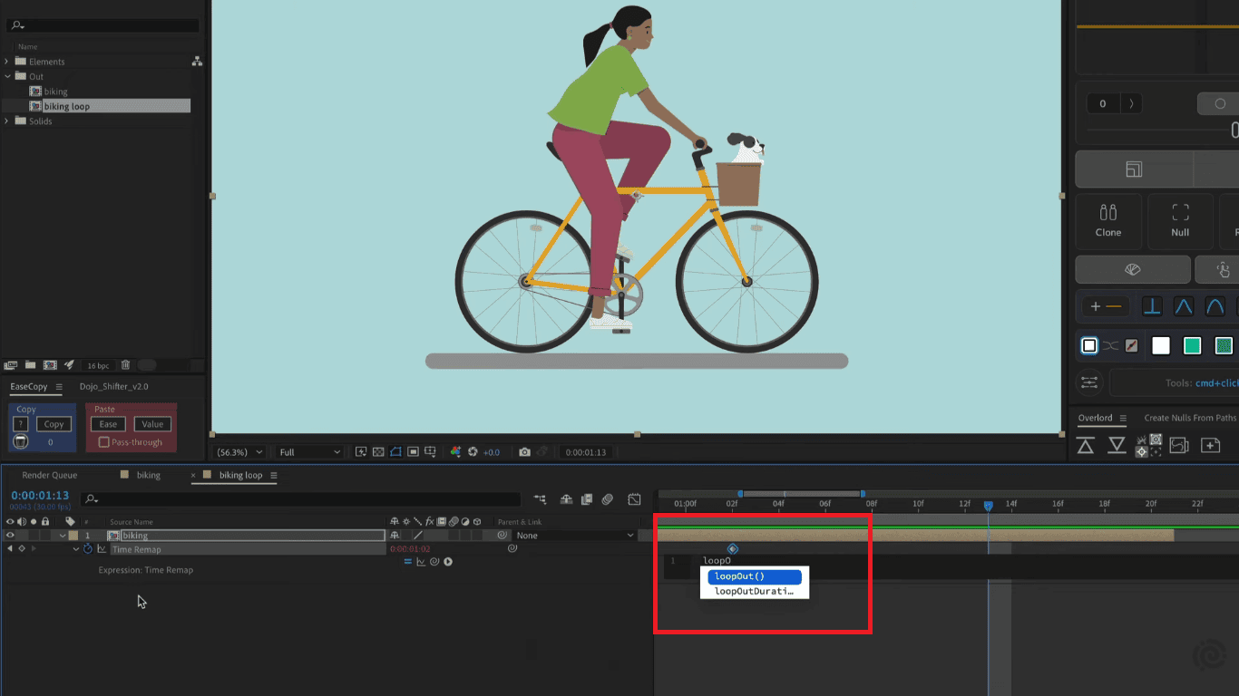Click the Project panel search field

coord(102,25)
